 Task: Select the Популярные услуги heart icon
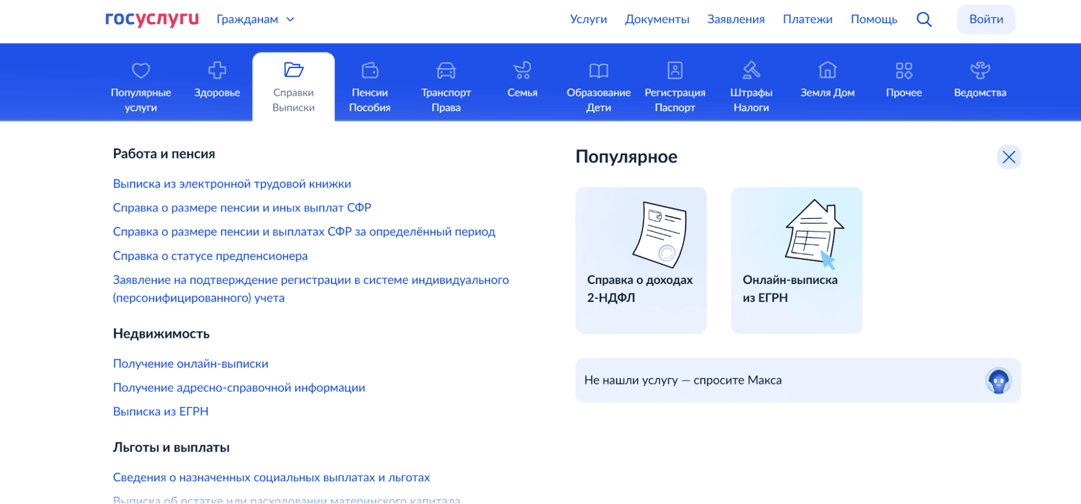(141, 70)
